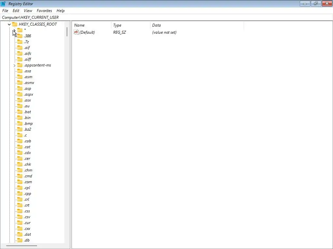
Task: Click the .bmp key folder icon
Action: point(20,124)
